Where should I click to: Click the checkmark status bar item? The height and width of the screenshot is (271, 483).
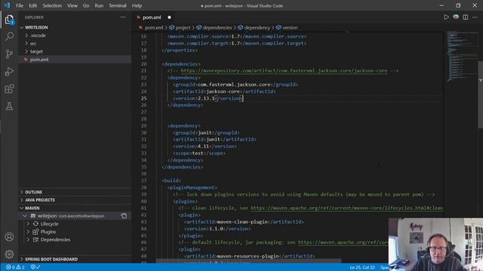pos(35,267)
